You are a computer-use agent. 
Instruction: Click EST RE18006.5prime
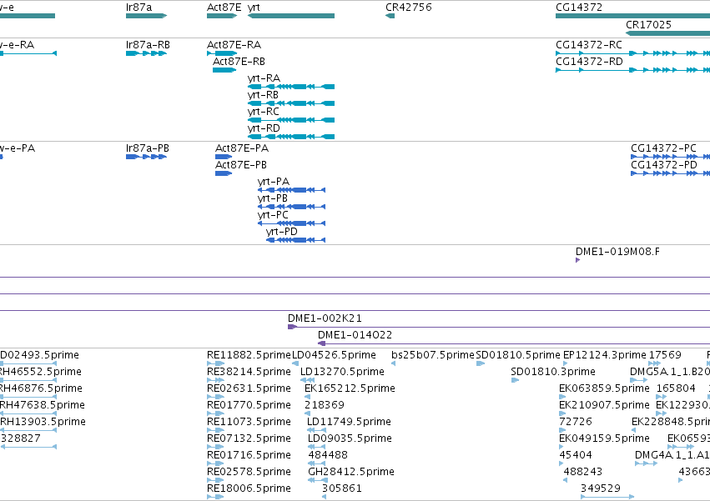(215, 497)
